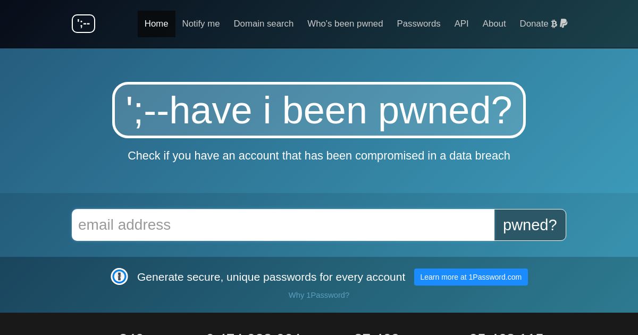638x335 pixels.
Task: Focus the email address input field
Action: 283,225
